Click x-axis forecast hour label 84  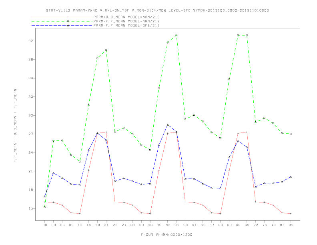pyautogui.click(x=291, y=225)
